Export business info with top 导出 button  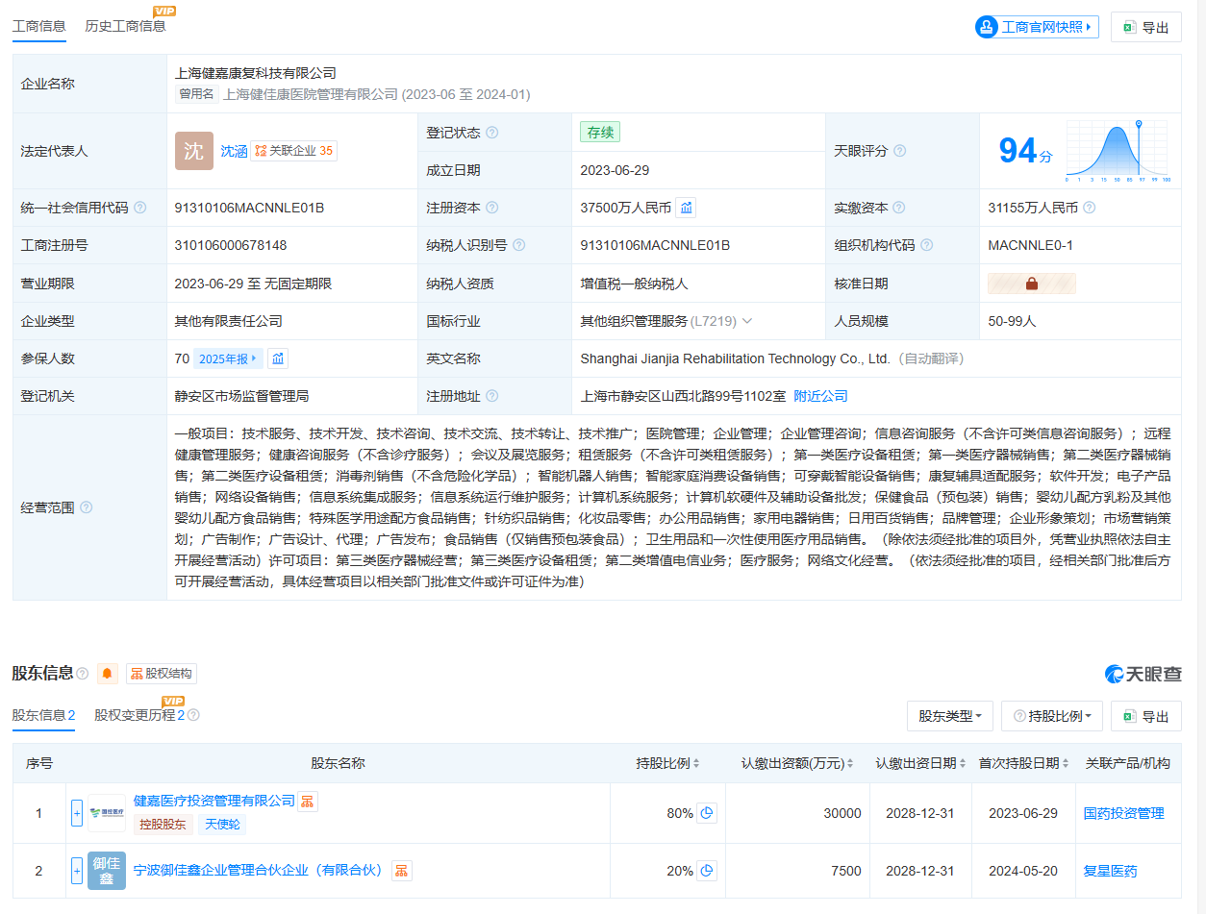click(1145, 27)
